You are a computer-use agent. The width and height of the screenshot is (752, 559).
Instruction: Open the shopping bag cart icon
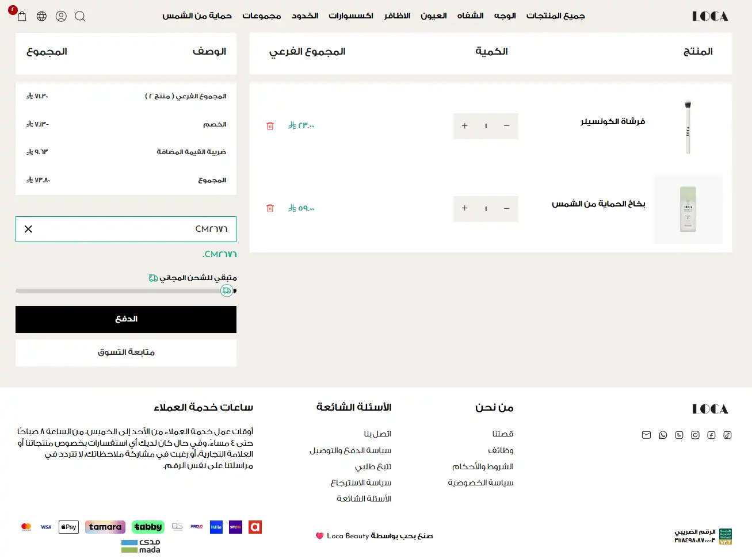click(x=22, y=16)
